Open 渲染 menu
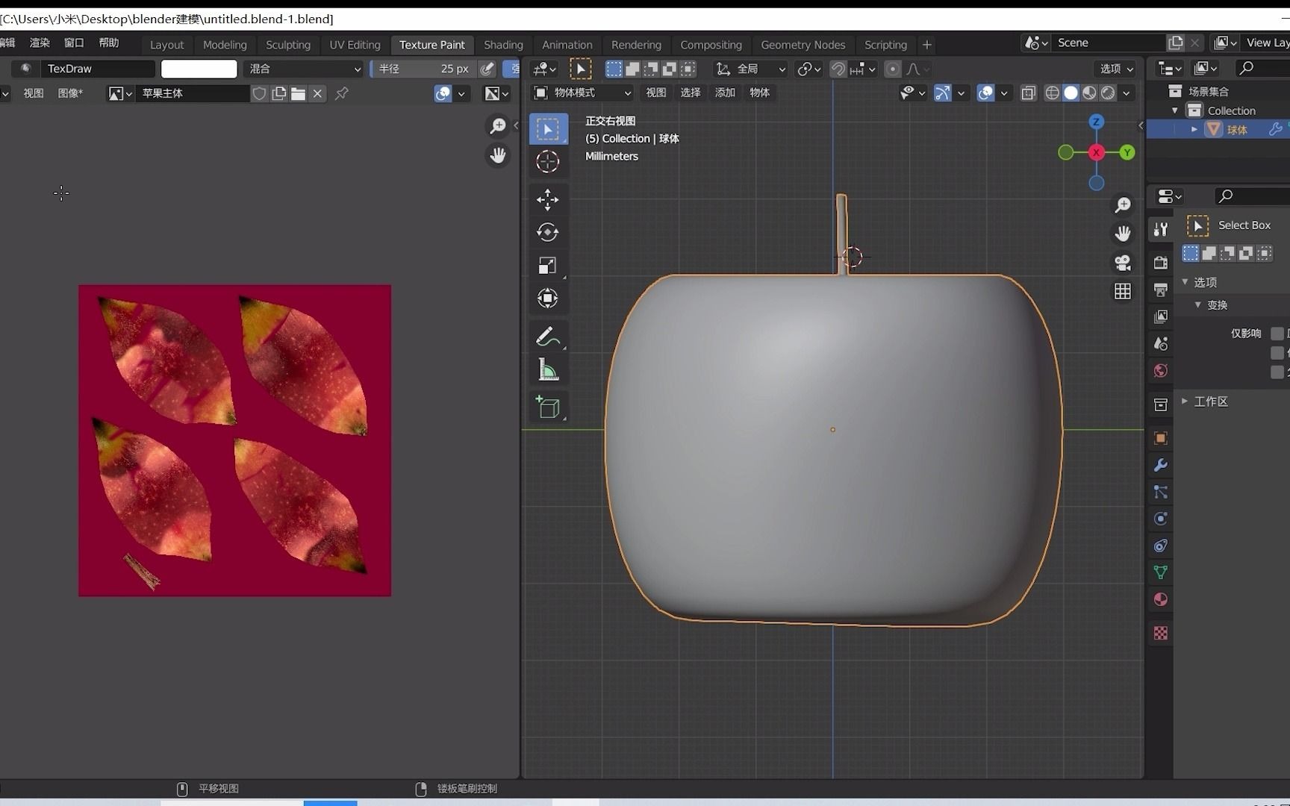The height and width of the screenshot is (806, 1290). 40,43
